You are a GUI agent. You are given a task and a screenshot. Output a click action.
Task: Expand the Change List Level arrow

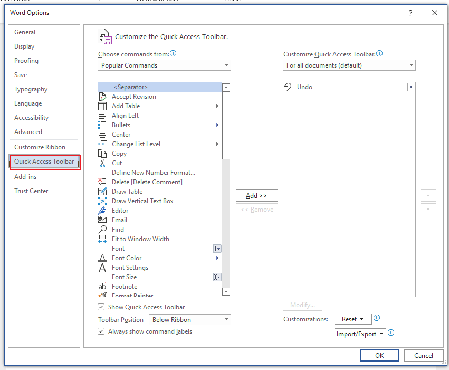pos(217,144)
